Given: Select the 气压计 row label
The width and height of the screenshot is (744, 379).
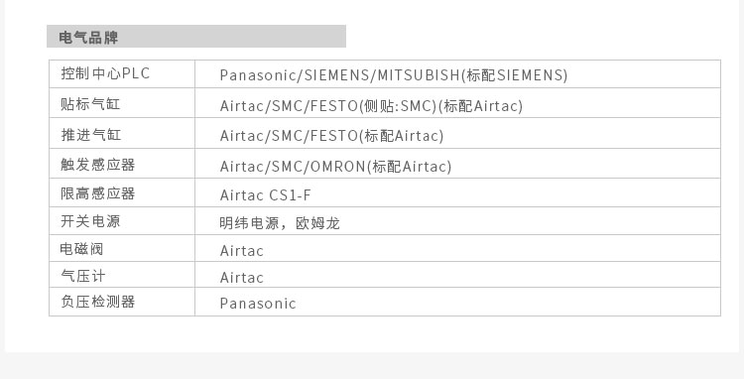Looking at the screenshot, I should point(83,276).
